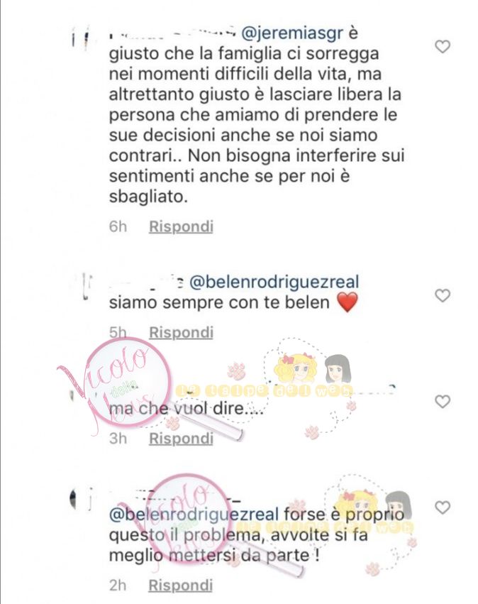Screen dimensions: 478x604
Task: Click Rispondi under the 6h comment
Action: [x=181, y=226]
